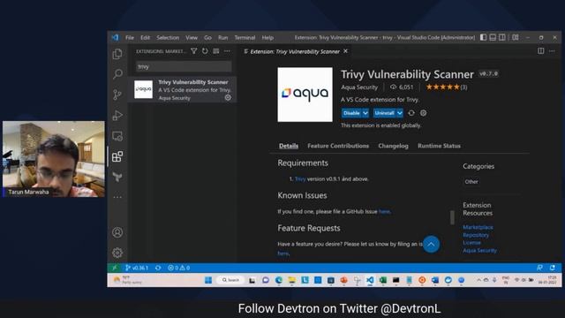Image resolution: width=565 pixels, height=318 pixels.
Task: Open the Edit menu
Action: pyautogui.click(x=145, y=37)
